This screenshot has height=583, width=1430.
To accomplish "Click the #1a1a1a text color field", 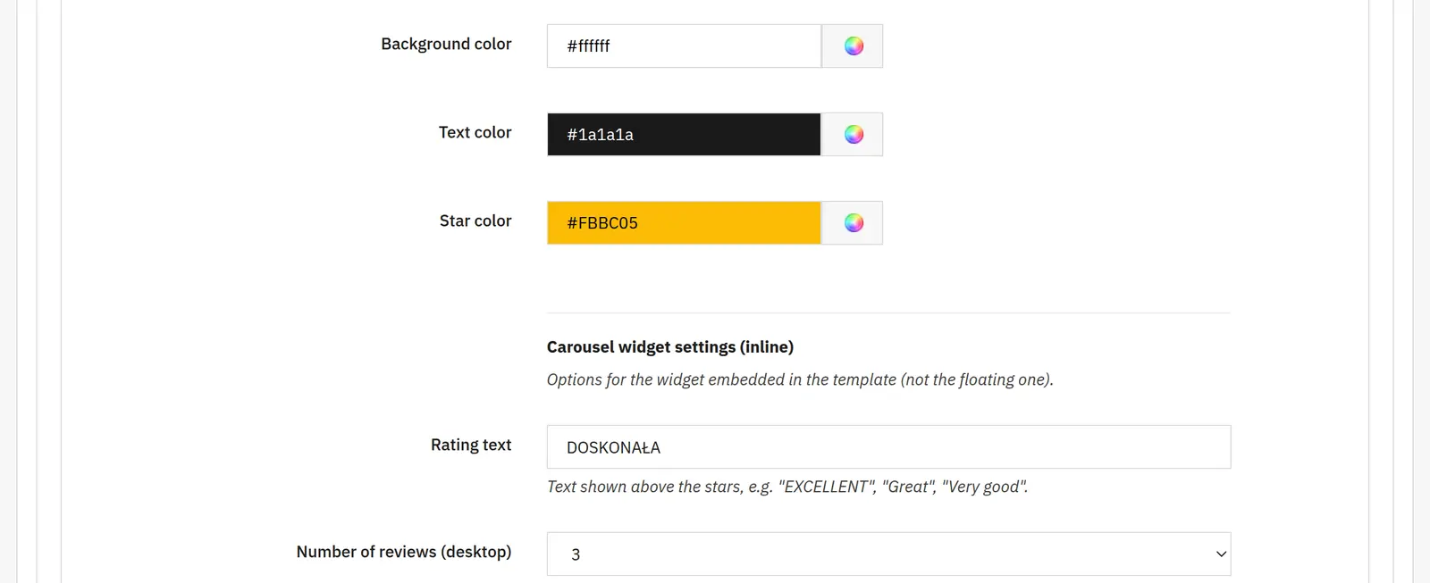I will point(684,134).
